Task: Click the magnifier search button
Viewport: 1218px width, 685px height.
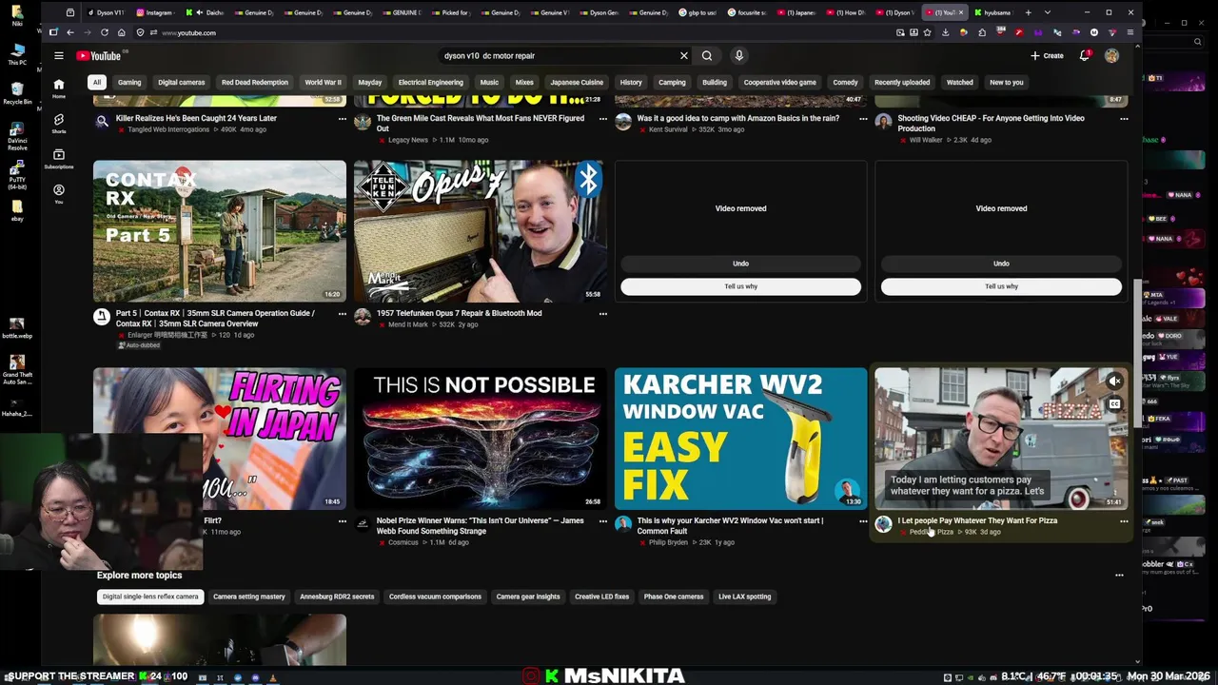Action: 707,56
